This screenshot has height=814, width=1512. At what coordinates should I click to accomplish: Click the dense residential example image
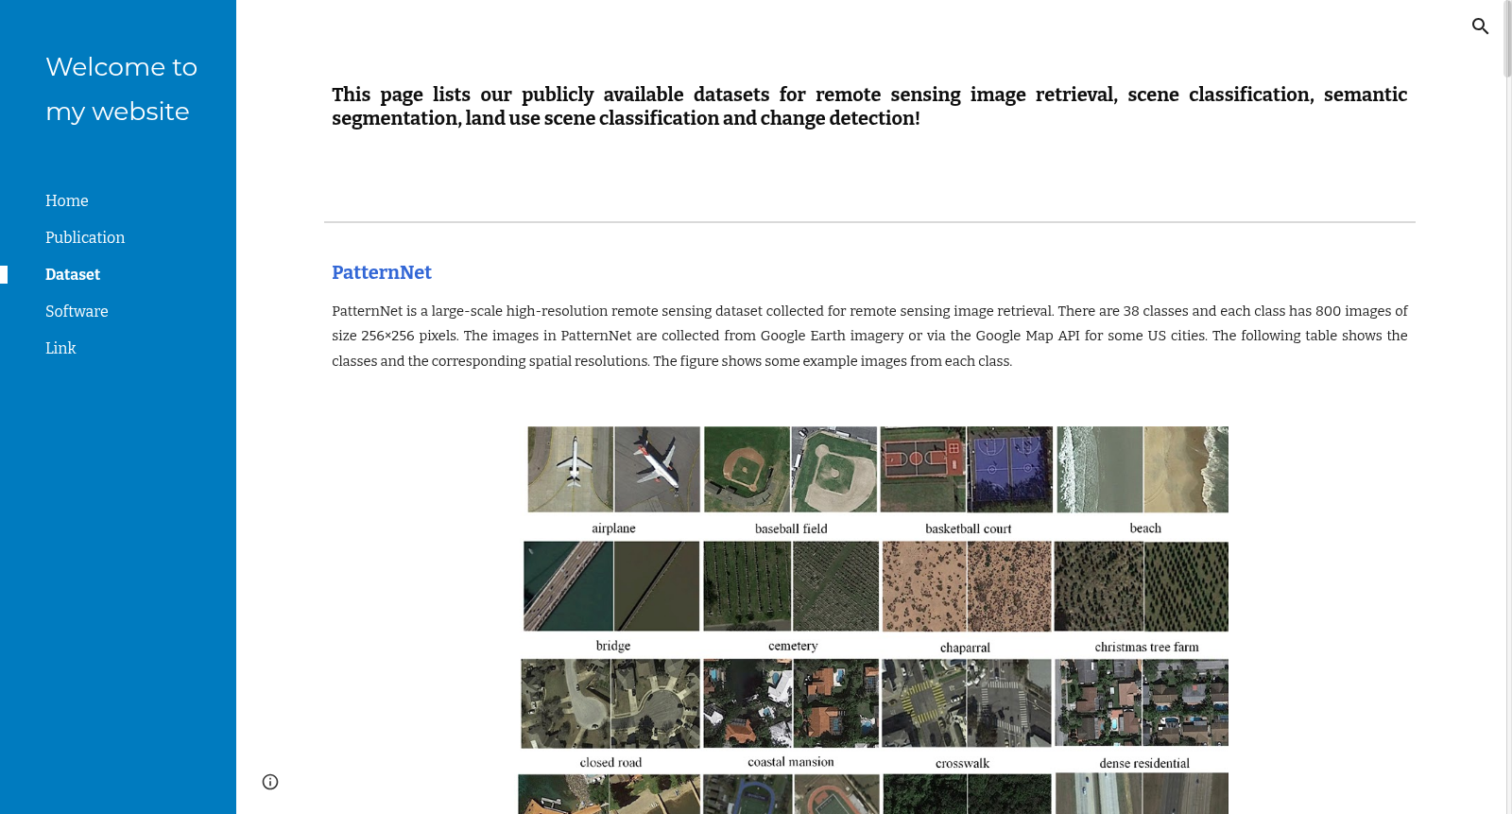(x=1142, y=703)
